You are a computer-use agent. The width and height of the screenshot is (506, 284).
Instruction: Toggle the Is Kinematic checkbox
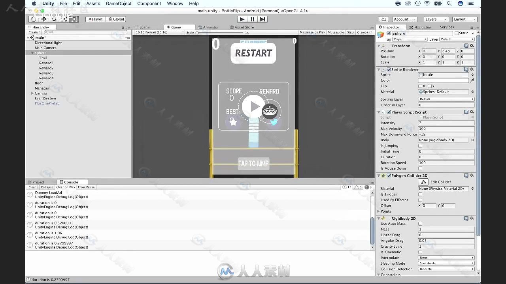click(420, 252)
